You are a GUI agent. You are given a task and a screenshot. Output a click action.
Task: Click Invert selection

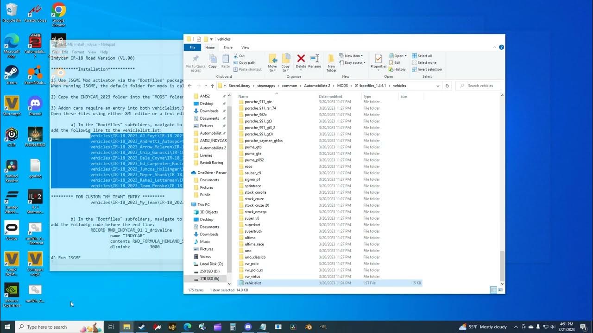[x=426, y=69]
